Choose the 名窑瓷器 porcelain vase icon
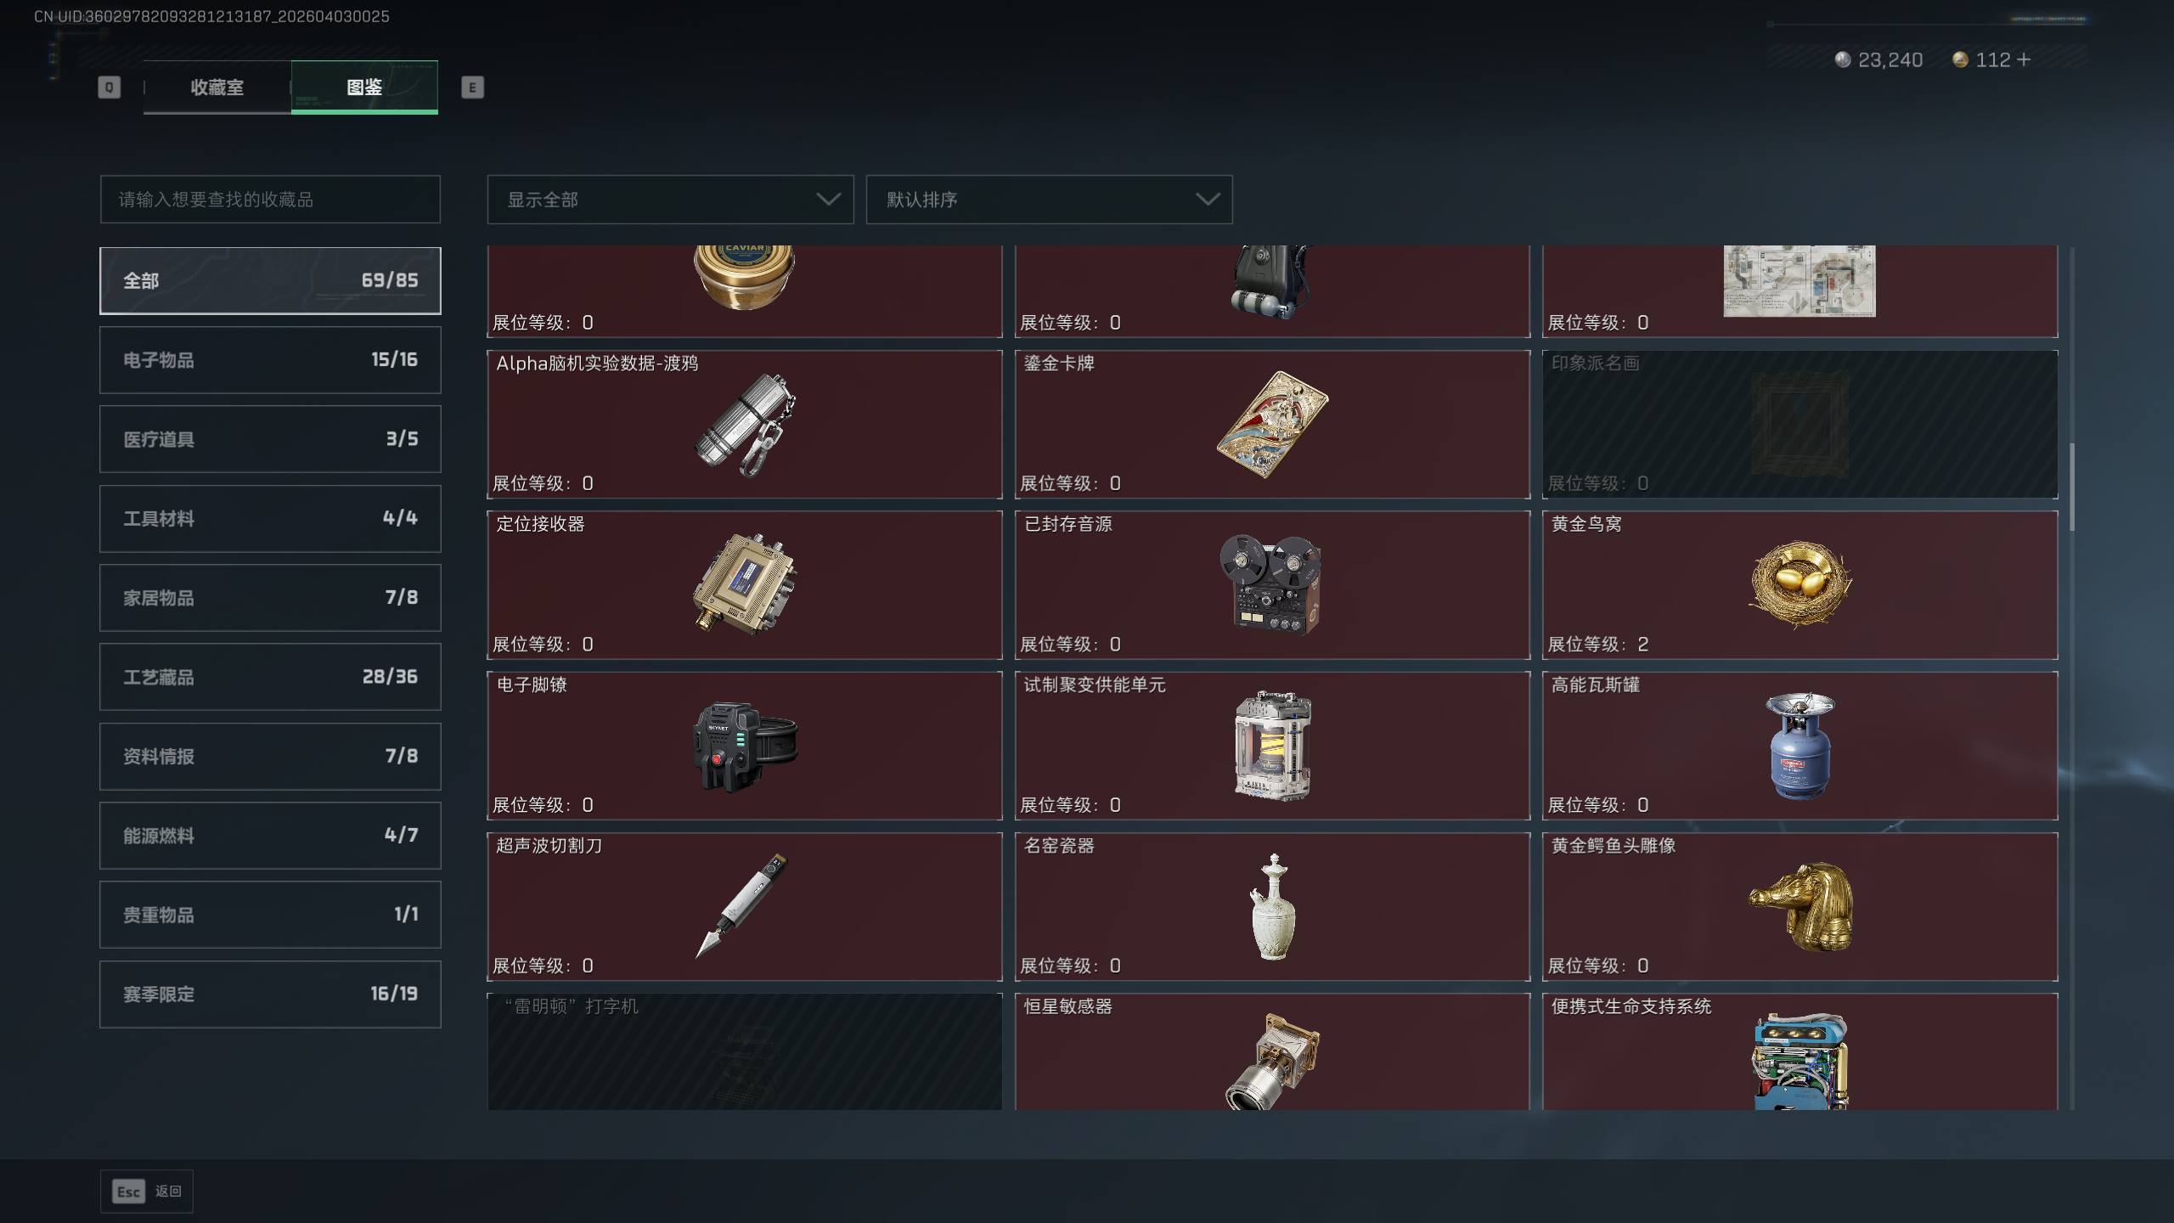 click(1272, 906)
